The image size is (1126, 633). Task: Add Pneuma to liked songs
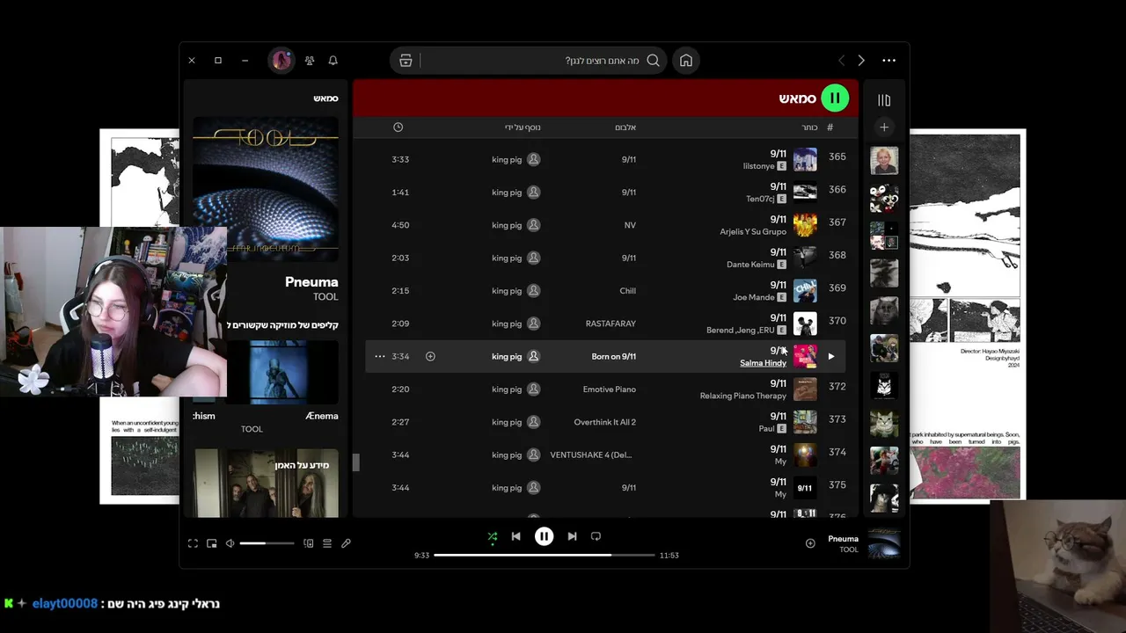810,543
